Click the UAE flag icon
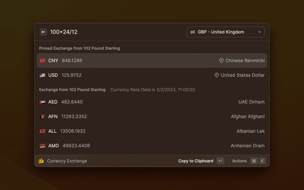This screenshot has height=190, width=304. (43, 102)
